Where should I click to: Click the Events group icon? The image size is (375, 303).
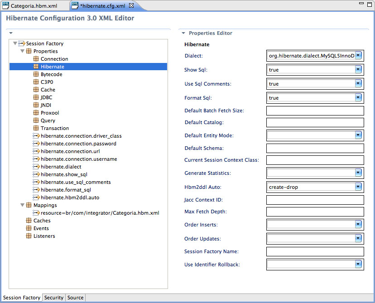[29, 228]
